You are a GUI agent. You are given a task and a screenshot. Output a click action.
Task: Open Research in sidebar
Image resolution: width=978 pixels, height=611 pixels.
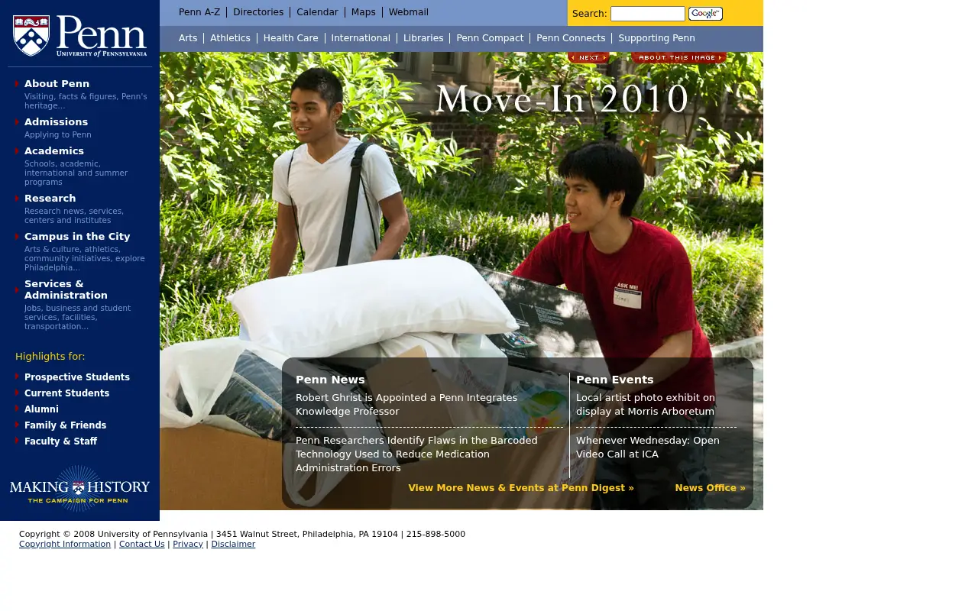(x=50, y=199)
